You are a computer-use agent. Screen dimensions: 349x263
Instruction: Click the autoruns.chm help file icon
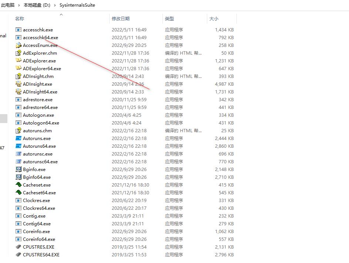(x=19, y=130)
